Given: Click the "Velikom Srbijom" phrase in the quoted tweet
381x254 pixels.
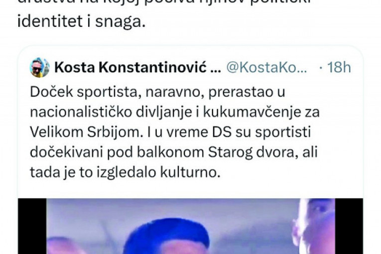Looking at the screenshot, I should [x=87, y=132].
